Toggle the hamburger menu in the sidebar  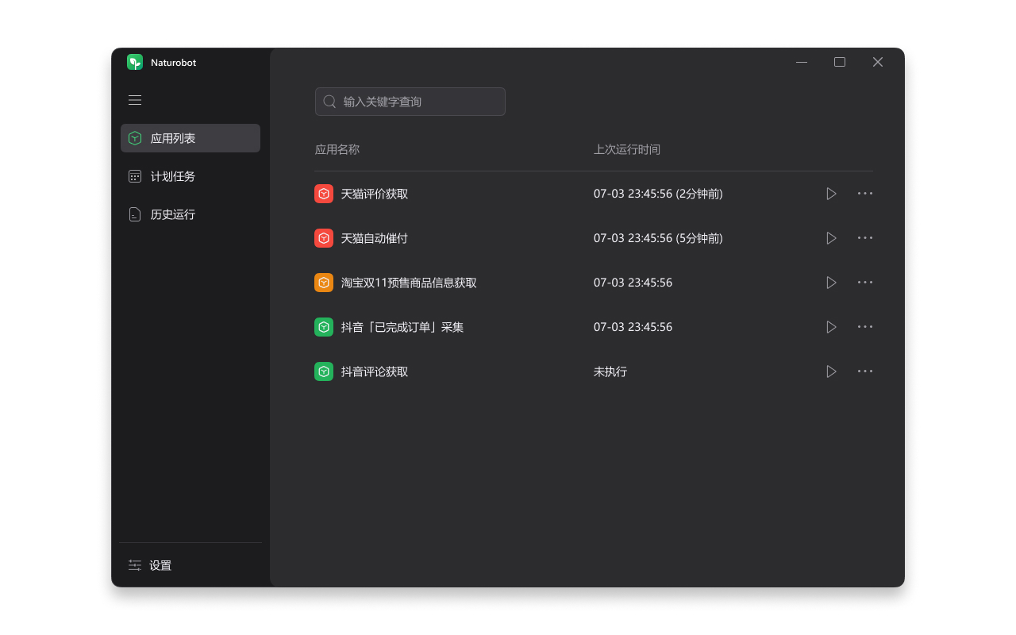135,100
